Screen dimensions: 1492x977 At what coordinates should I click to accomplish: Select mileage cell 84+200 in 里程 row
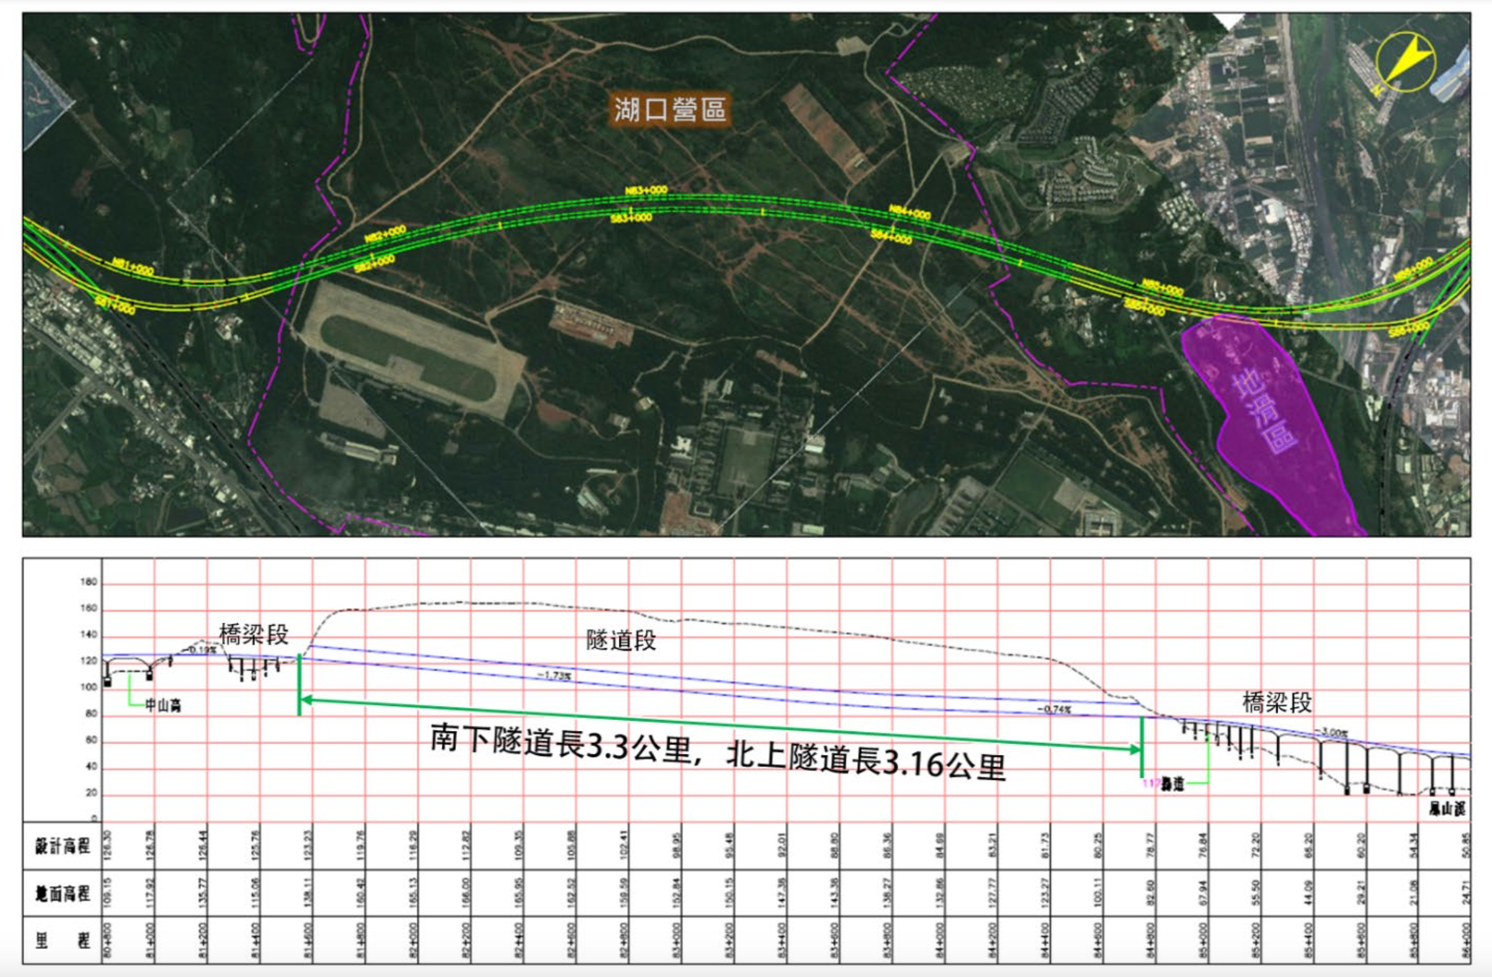[992, 939]
